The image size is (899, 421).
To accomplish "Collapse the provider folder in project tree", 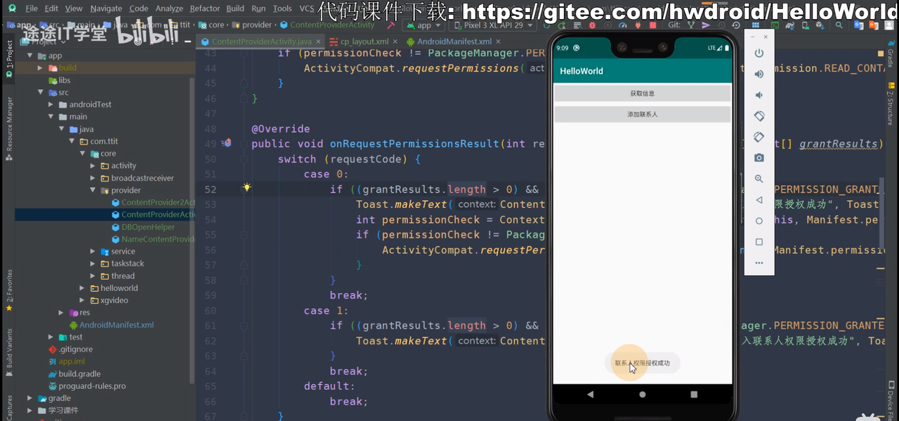I will 93,190.
